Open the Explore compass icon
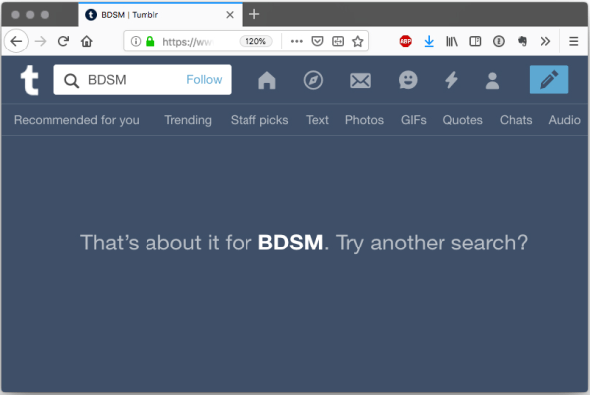590x395 pixels. tap(313, 80)
